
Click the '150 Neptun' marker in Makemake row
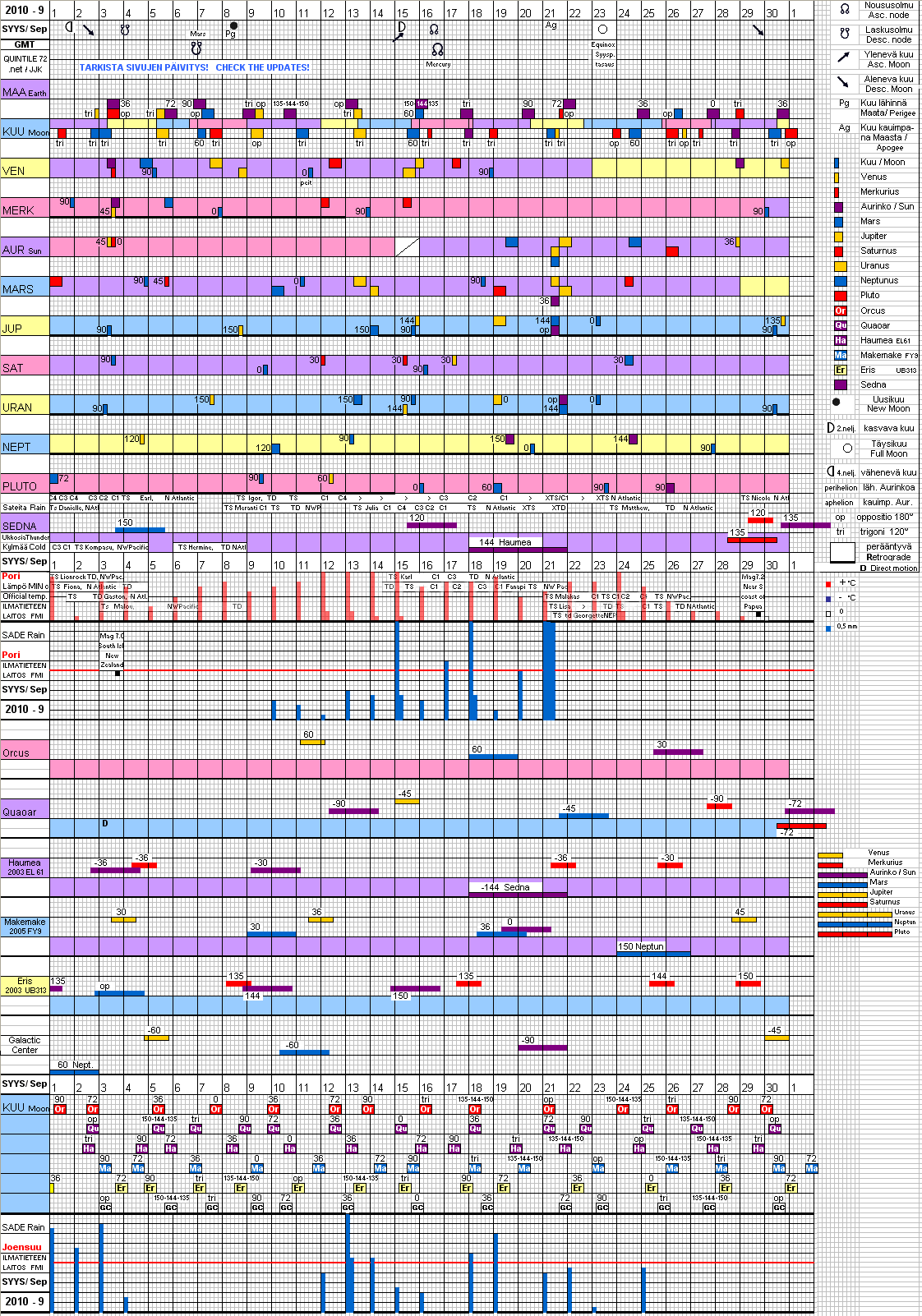(640, 946)
